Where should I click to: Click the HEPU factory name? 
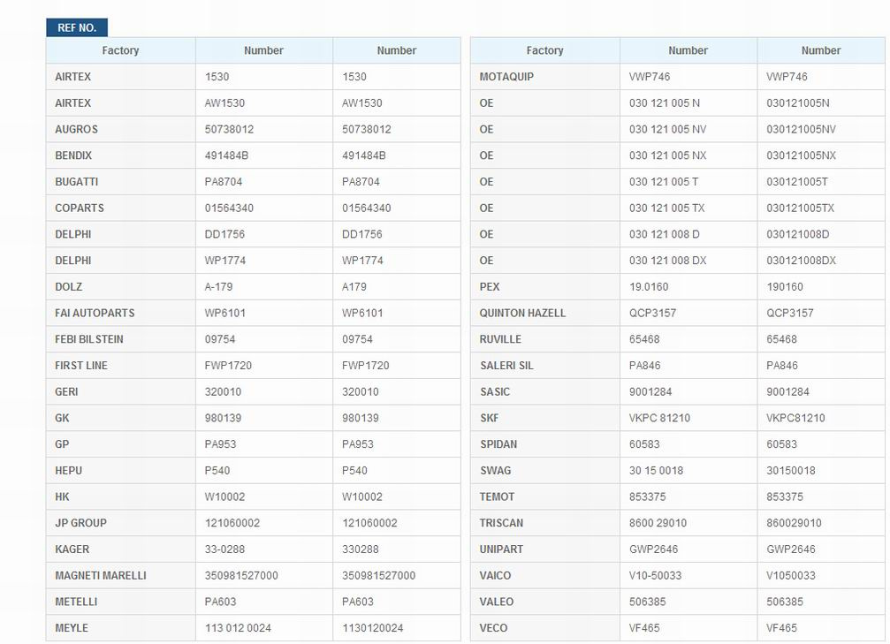(x=69, y=470)
